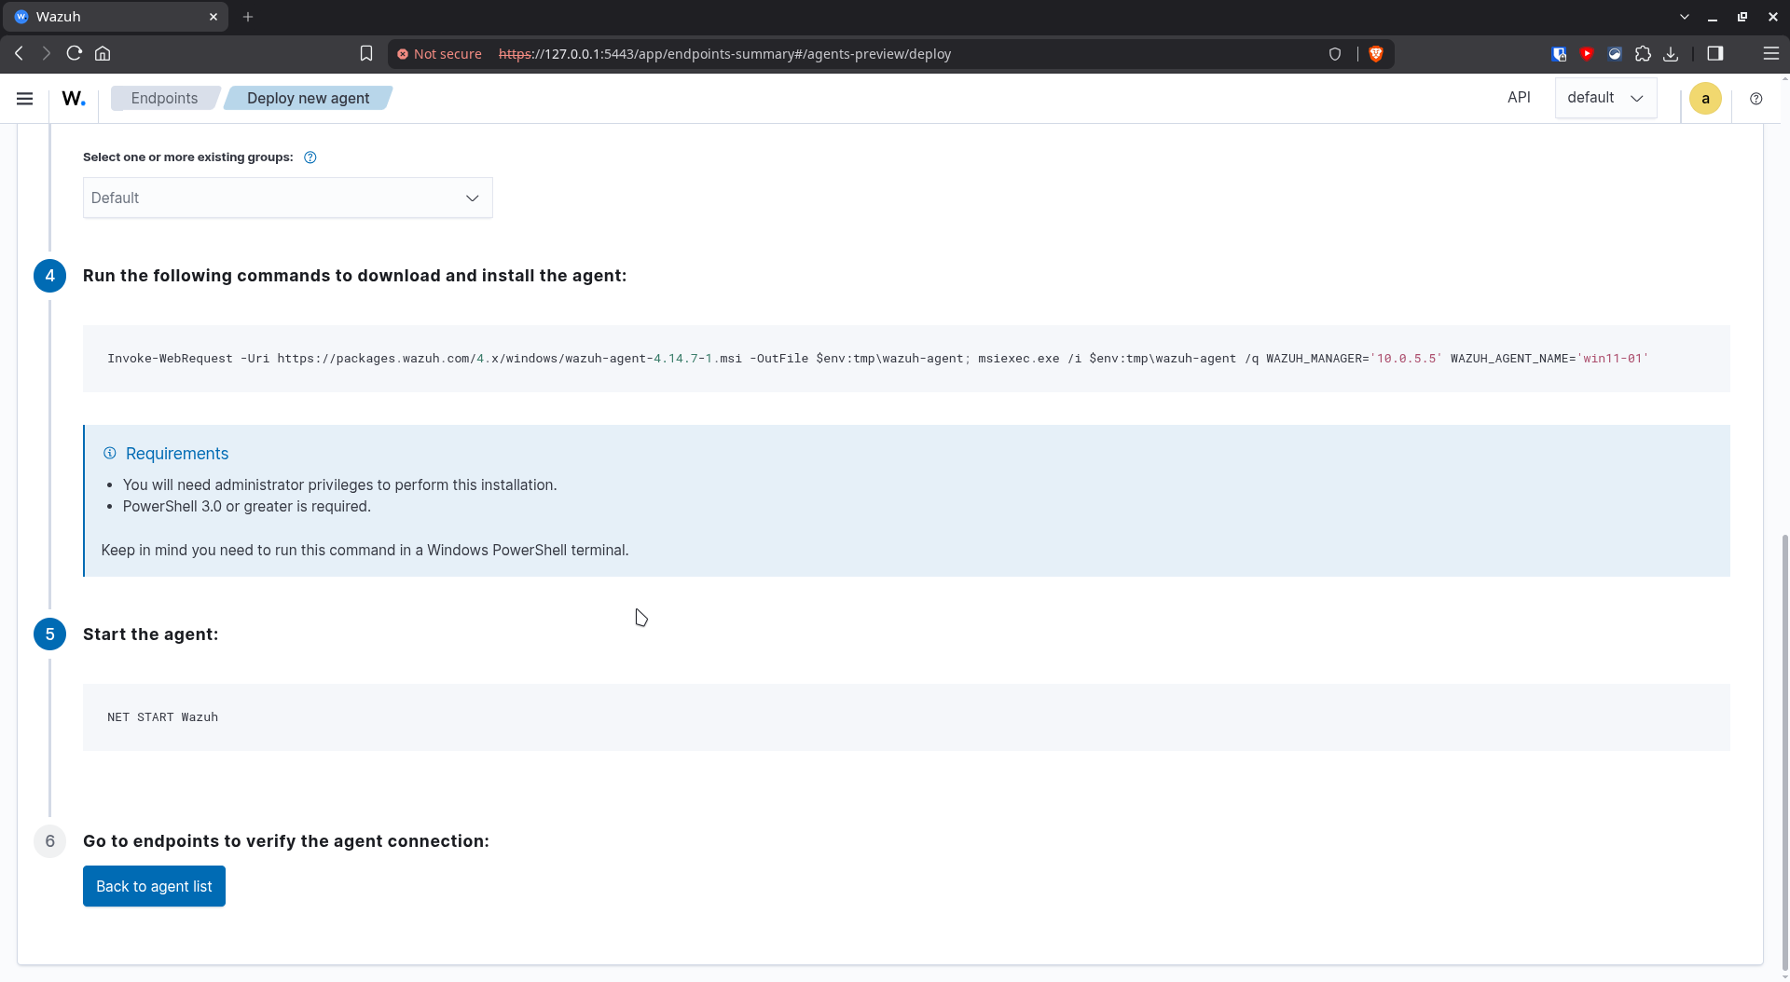Click the Invoke-WebRequest install command block
This screenshot has height=982, width=1790.
coord(905,359)
